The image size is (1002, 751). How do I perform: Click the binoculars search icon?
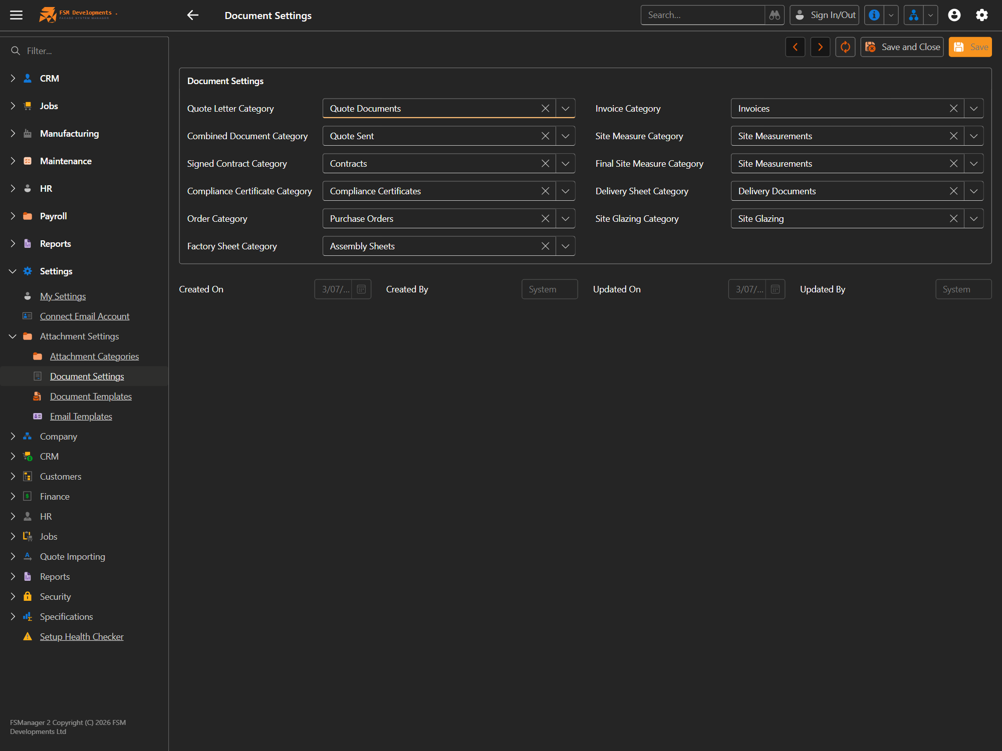[x=775, y=15]
